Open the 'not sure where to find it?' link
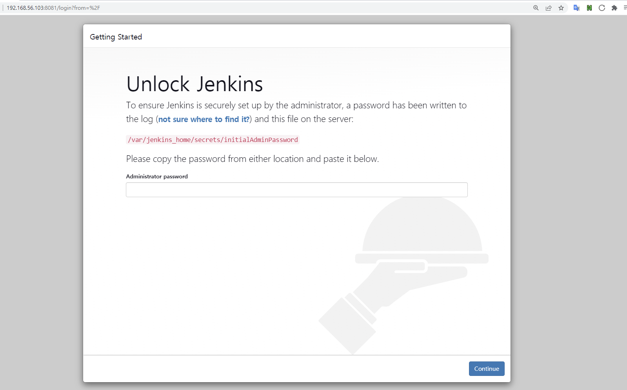The height and width of the screenshot is (390, 627). 204,119
